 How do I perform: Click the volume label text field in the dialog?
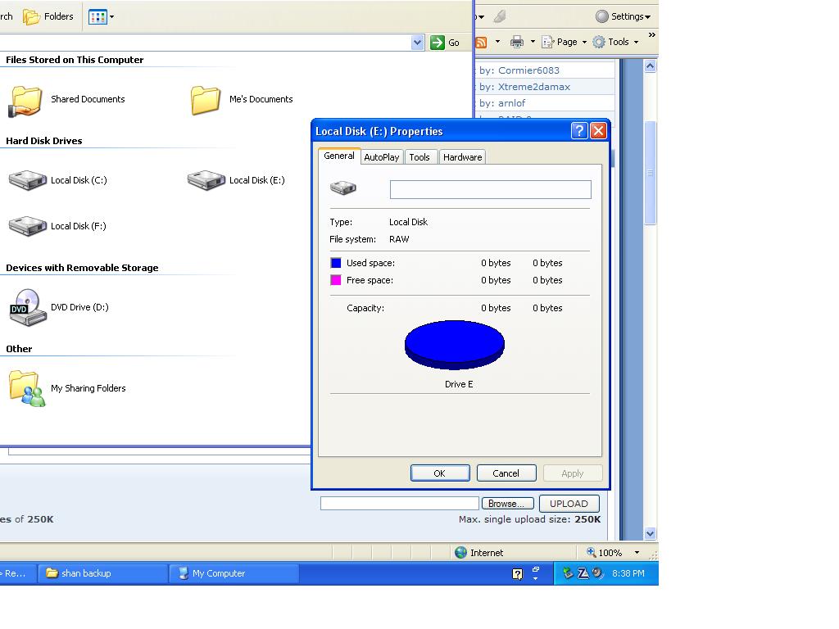pyautogui.click(x=490, y=189)
